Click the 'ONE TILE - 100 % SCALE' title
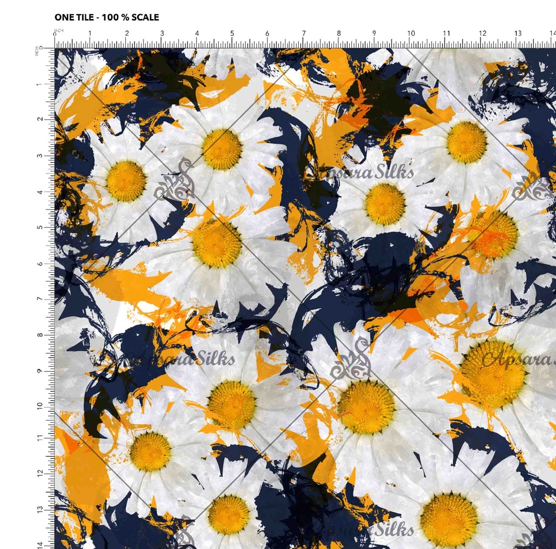This screenshot has width=556, height=549. [x=106, y=17]
